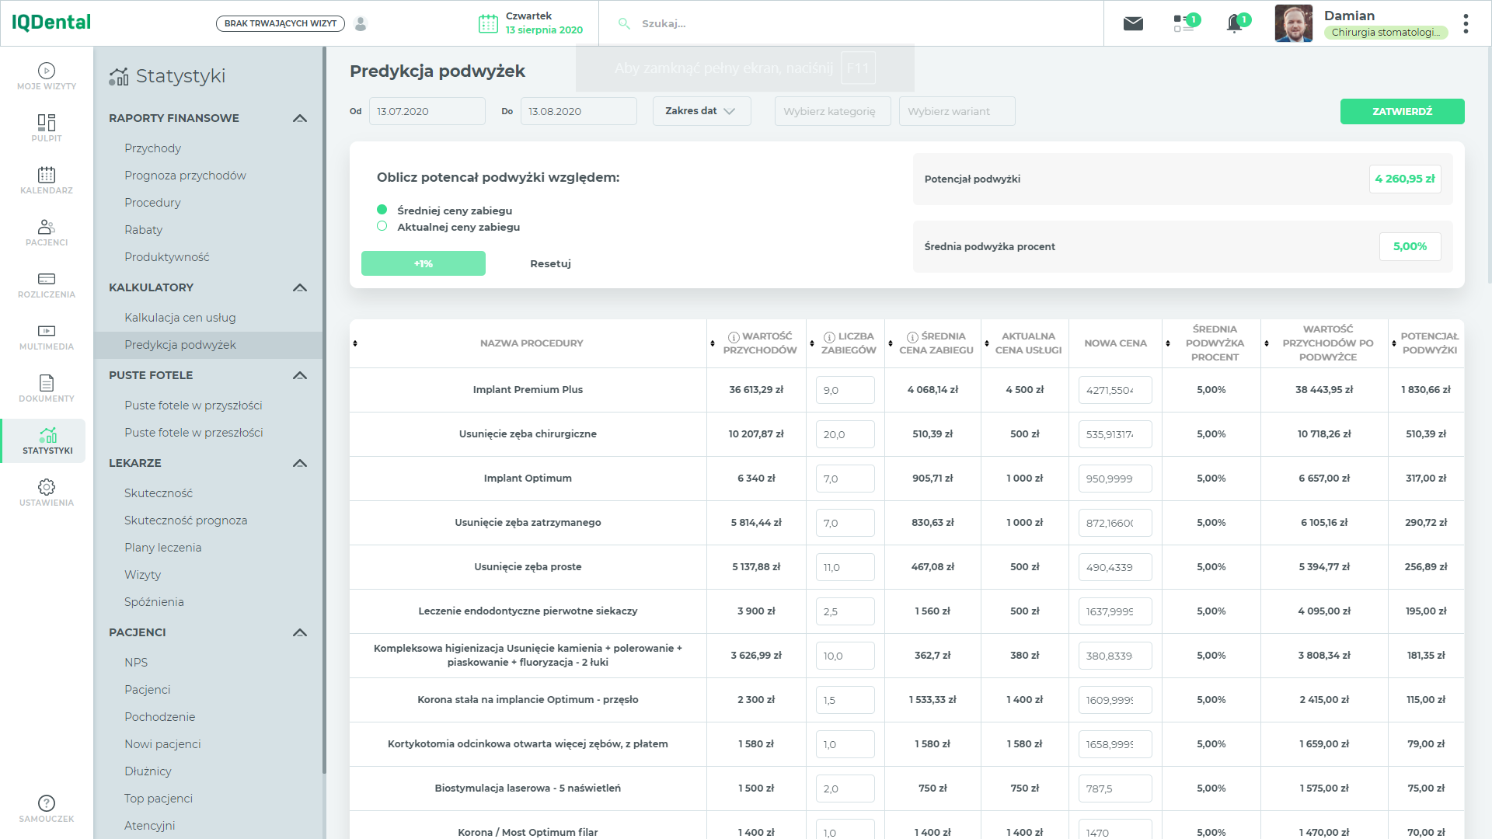Open the Samouczek help icon

pyautogui.click(x=47, y=803)
